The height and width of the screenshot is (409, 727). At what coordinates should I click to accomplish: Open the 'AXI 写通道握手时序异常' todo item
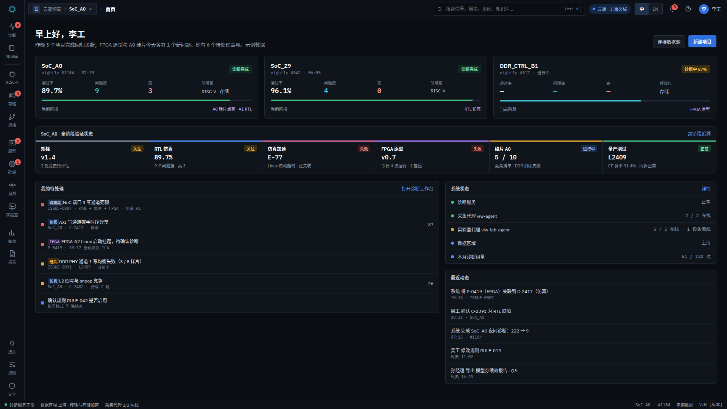[237, 225]
